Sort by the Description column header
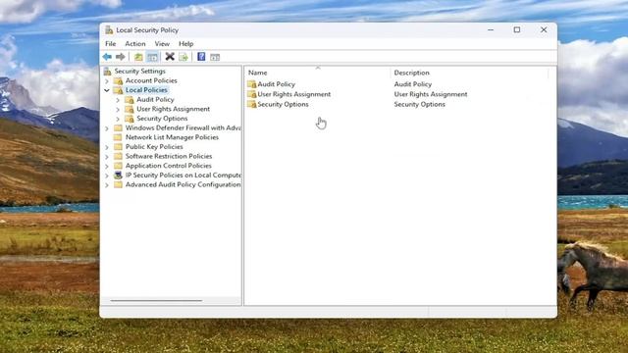Viewport: 628px width, 353px height. coord(469,73)
